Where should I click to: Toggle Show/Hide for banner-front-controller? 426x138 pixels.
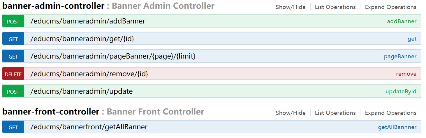pyautogui.click(x=291, y=113)
